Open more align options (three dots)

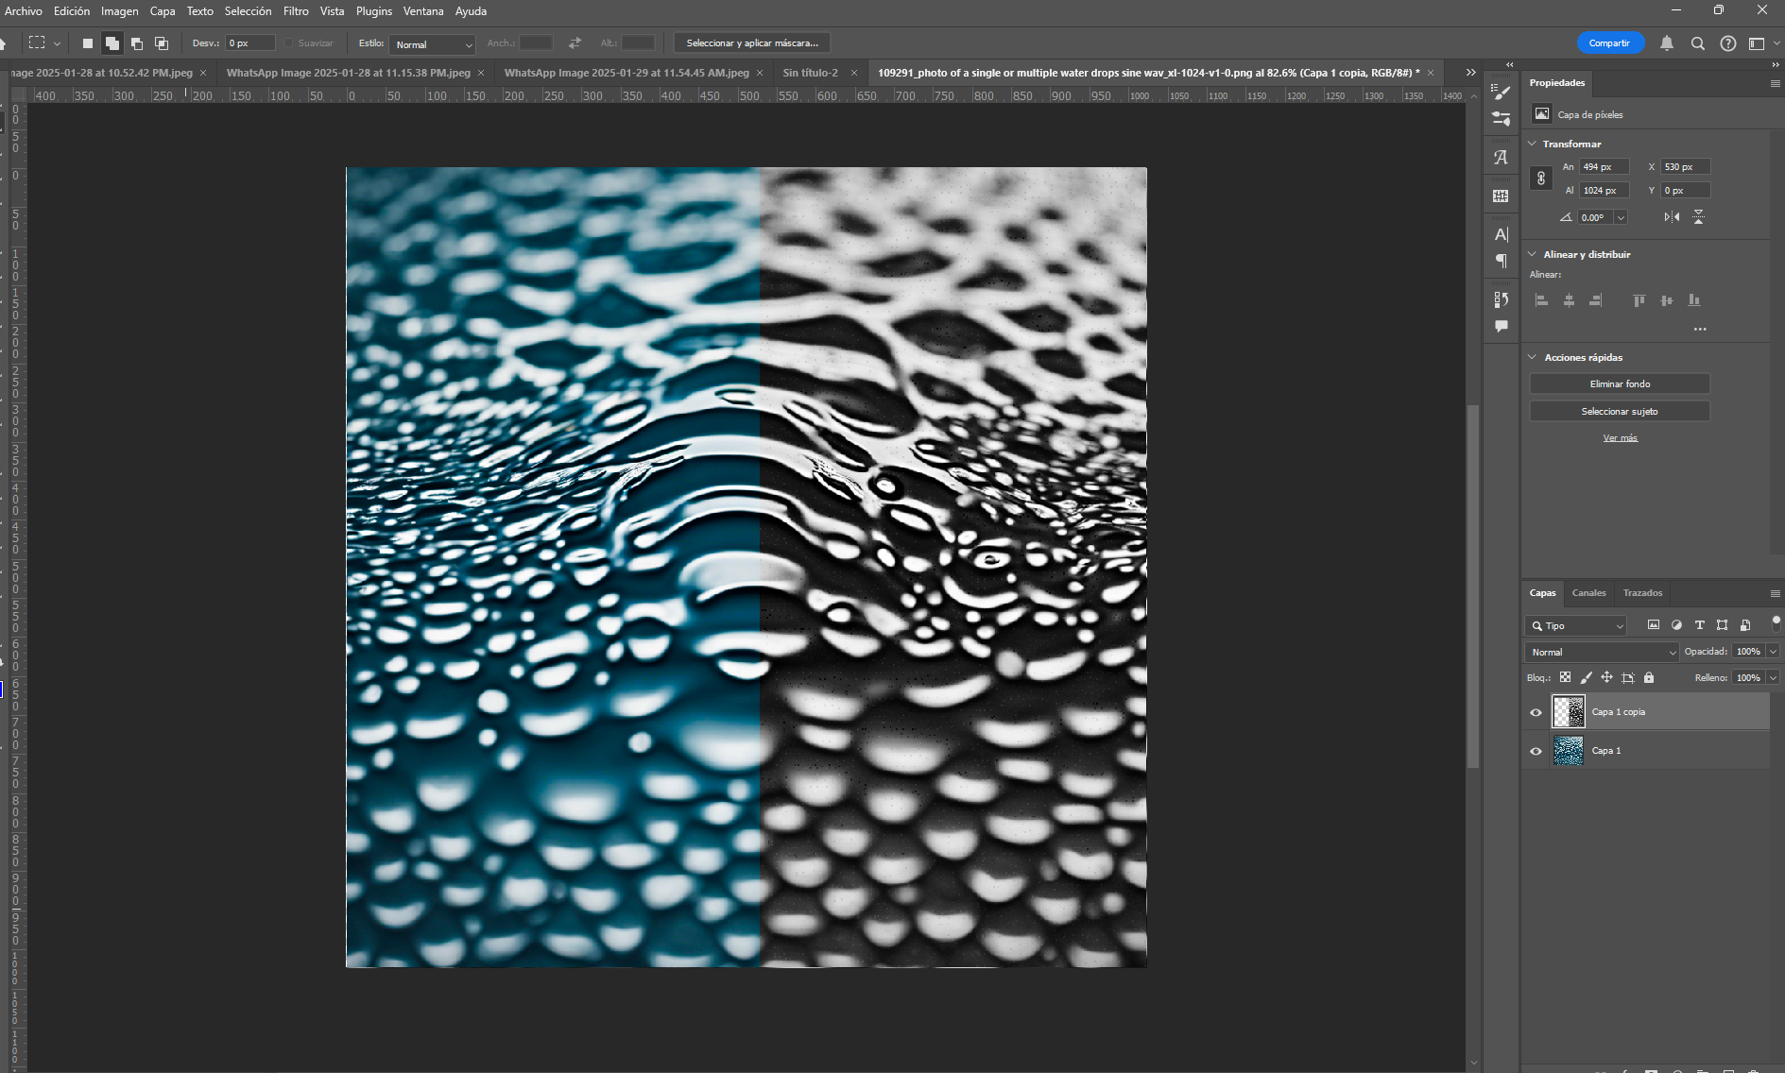coord(1700,330)
